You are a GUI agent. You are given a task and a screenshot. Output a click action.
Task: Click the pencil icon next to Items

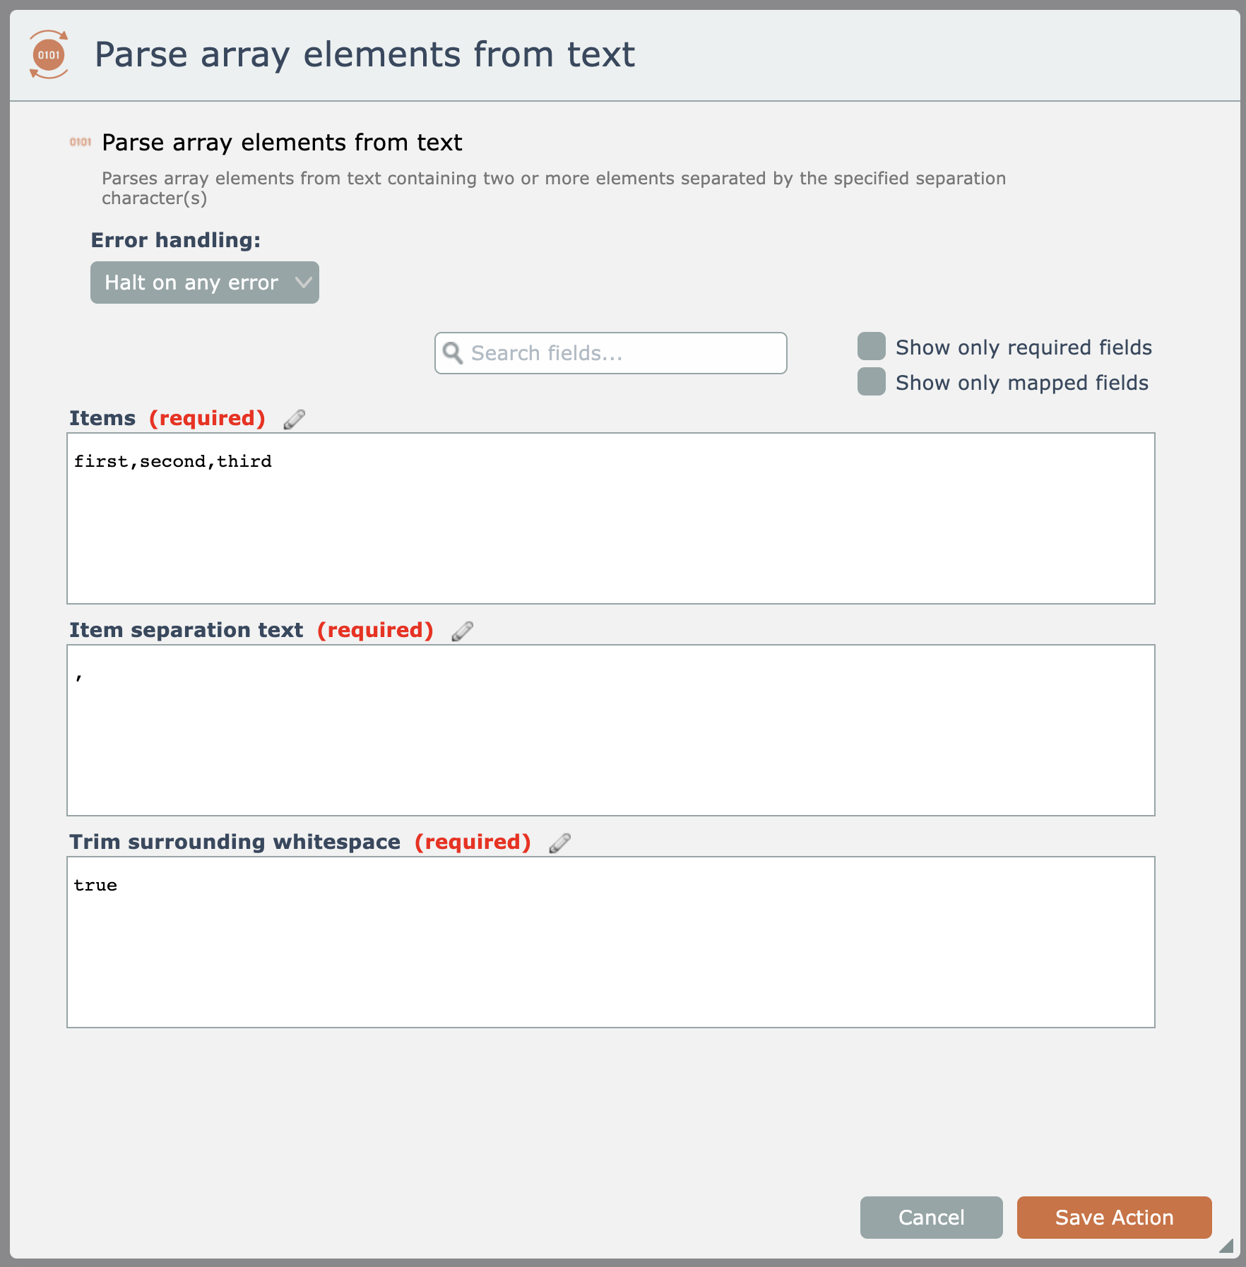coord(294,419)
